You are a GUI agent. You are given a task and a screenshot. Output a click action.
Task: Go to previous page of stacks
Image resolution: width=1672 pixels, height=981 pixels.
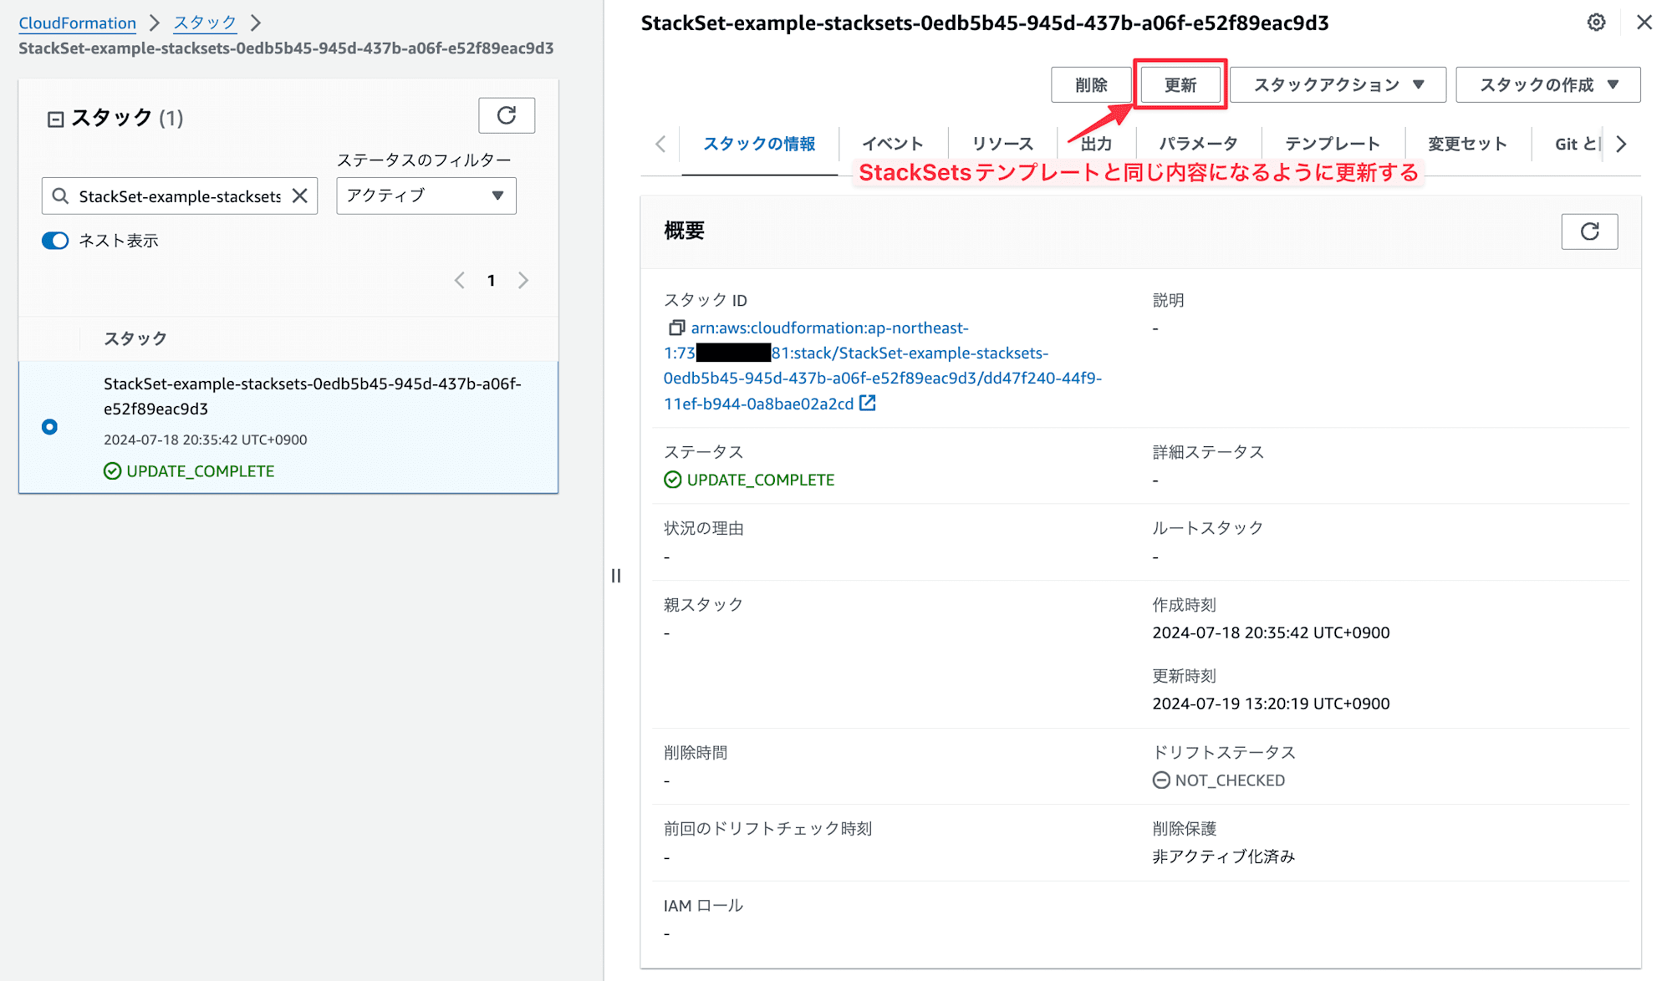tap(459, 280)
